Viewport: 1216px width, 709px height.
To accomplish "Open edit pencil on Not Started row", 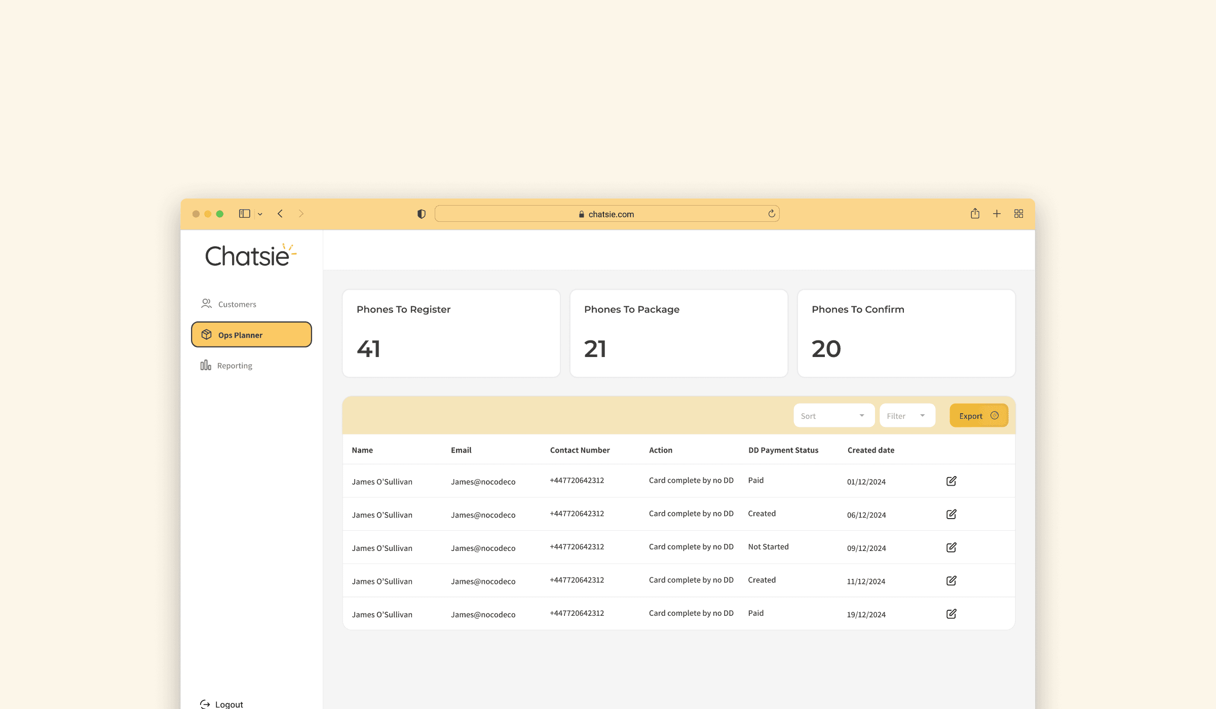I will coord(951,547).
